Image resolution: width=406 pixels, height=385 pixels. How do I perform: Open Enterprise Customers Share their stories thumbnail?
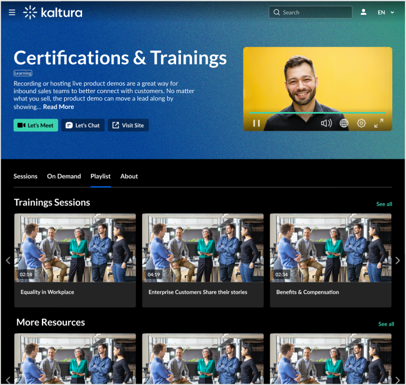(x=203, y=248)
